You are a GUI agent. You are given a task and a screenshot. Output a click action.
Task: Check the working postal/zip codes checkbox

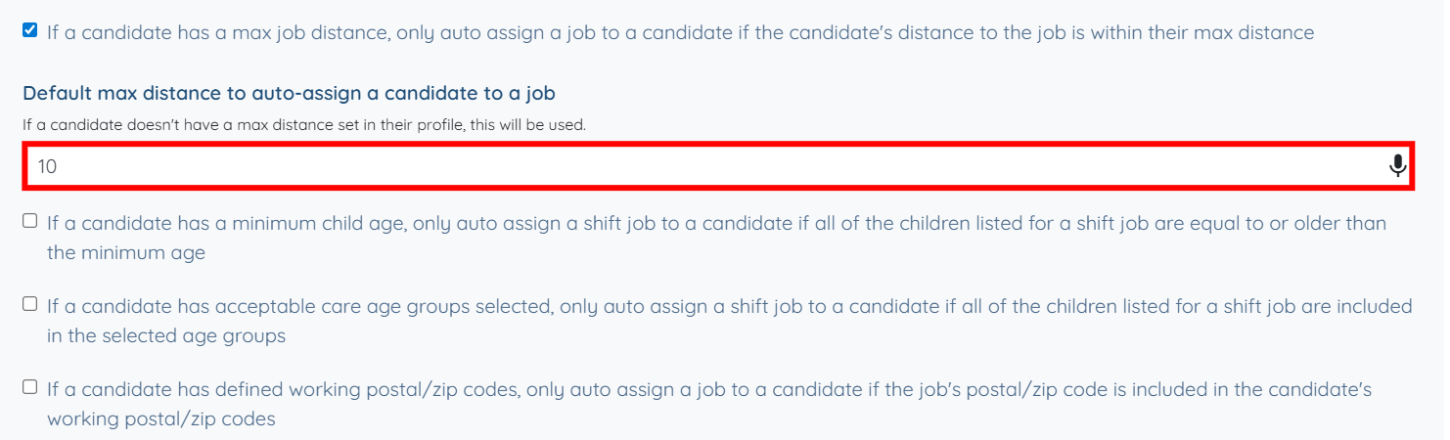[x=30, y=387]
